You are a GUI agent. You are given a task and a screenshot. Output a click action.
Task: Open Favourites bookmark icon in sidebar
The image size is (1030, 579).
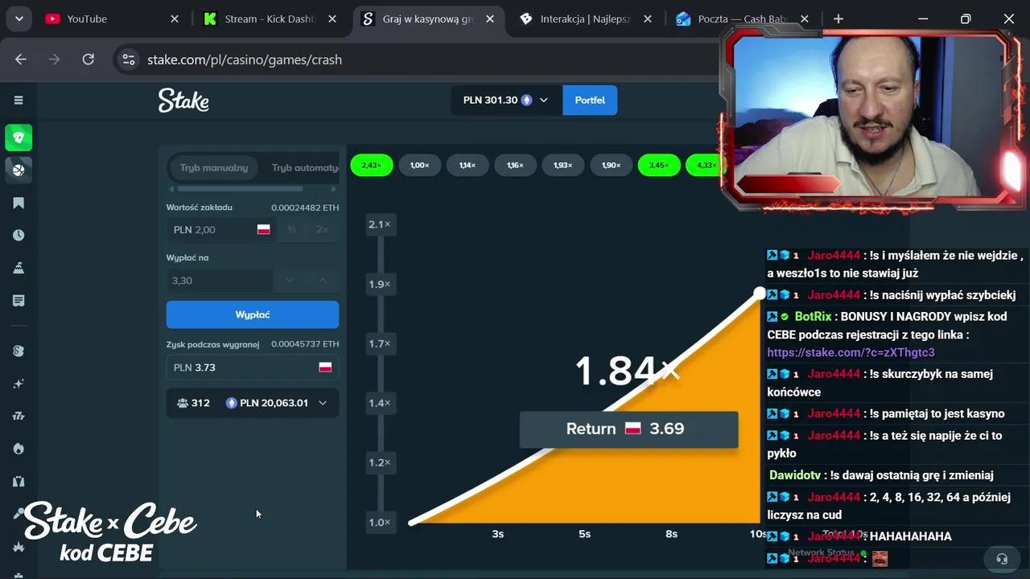click(x=19, y=203)
